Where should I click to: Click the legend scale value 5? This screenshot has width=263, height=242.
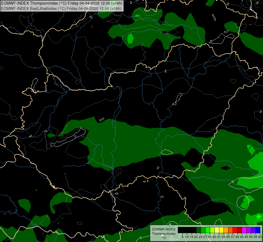(x=182, y=237)
